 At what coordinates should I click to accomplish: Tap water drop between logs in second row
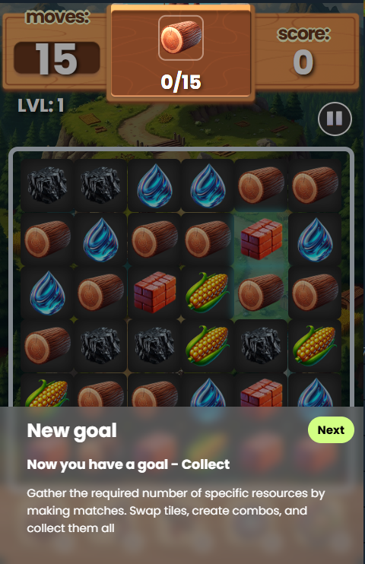[101, 239]
